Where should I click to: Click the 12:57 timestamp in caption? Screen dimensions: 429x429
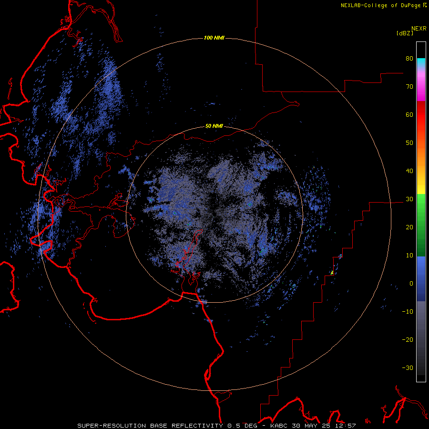pyautogui.click(x=346, y=426)
